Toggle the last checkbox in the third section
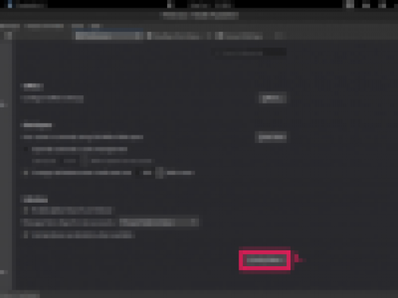Viewport: 398px width, 298px height. click(26, 234)
